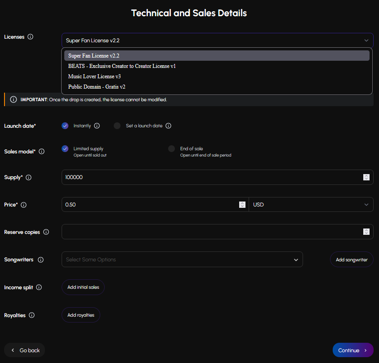The height and width of the screenshot is (363, 379).
Task: Select End of sale sales model
Action: (x=171, y=148)
